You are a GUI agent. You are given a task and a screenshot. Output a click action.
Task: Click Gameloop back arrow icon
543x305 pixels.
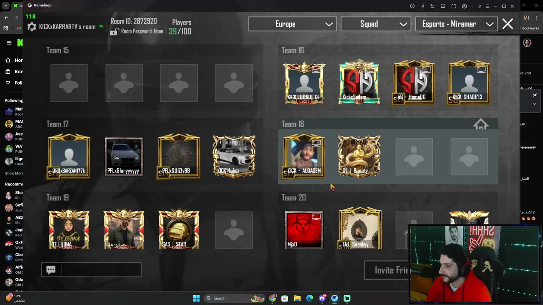tap(432, 6)
